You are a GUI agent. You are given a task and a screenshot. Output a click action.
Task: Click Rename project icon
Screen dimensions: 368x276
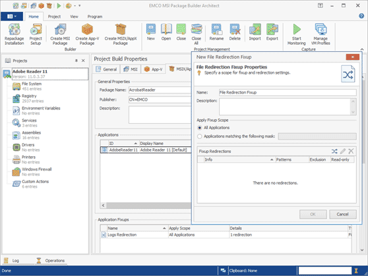tap(216, 32)
